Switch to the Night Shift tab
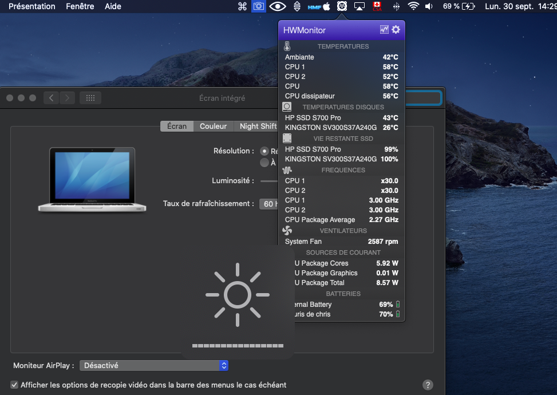Screen dimensions: 557x395 [256, 126]
